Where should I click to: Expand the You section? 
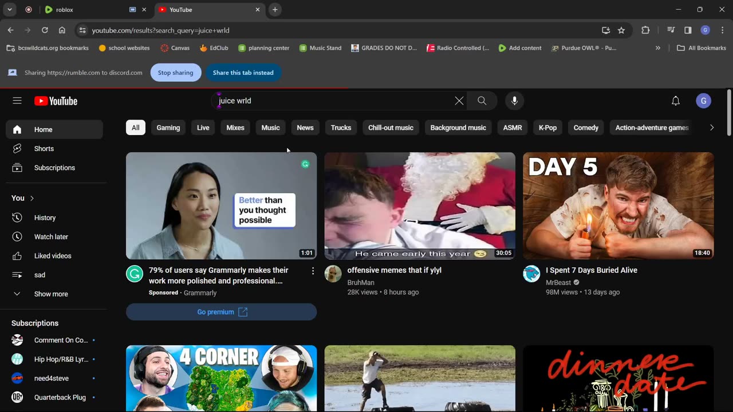click(x=23, y=198)
